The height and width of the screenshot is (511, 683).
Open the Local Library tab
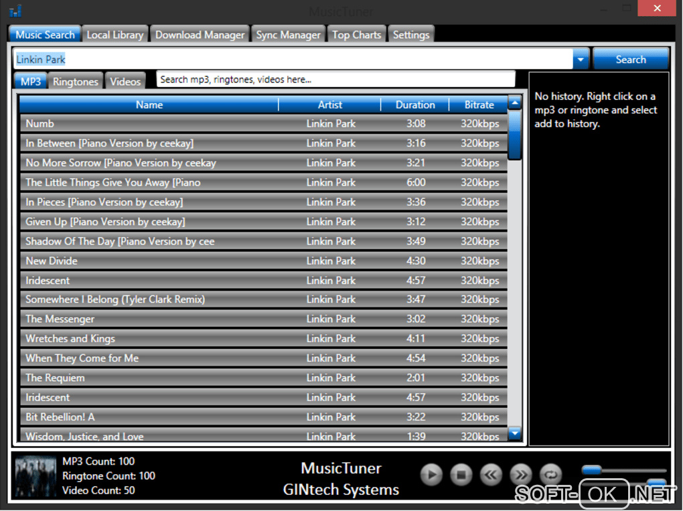tap(115, 35)
